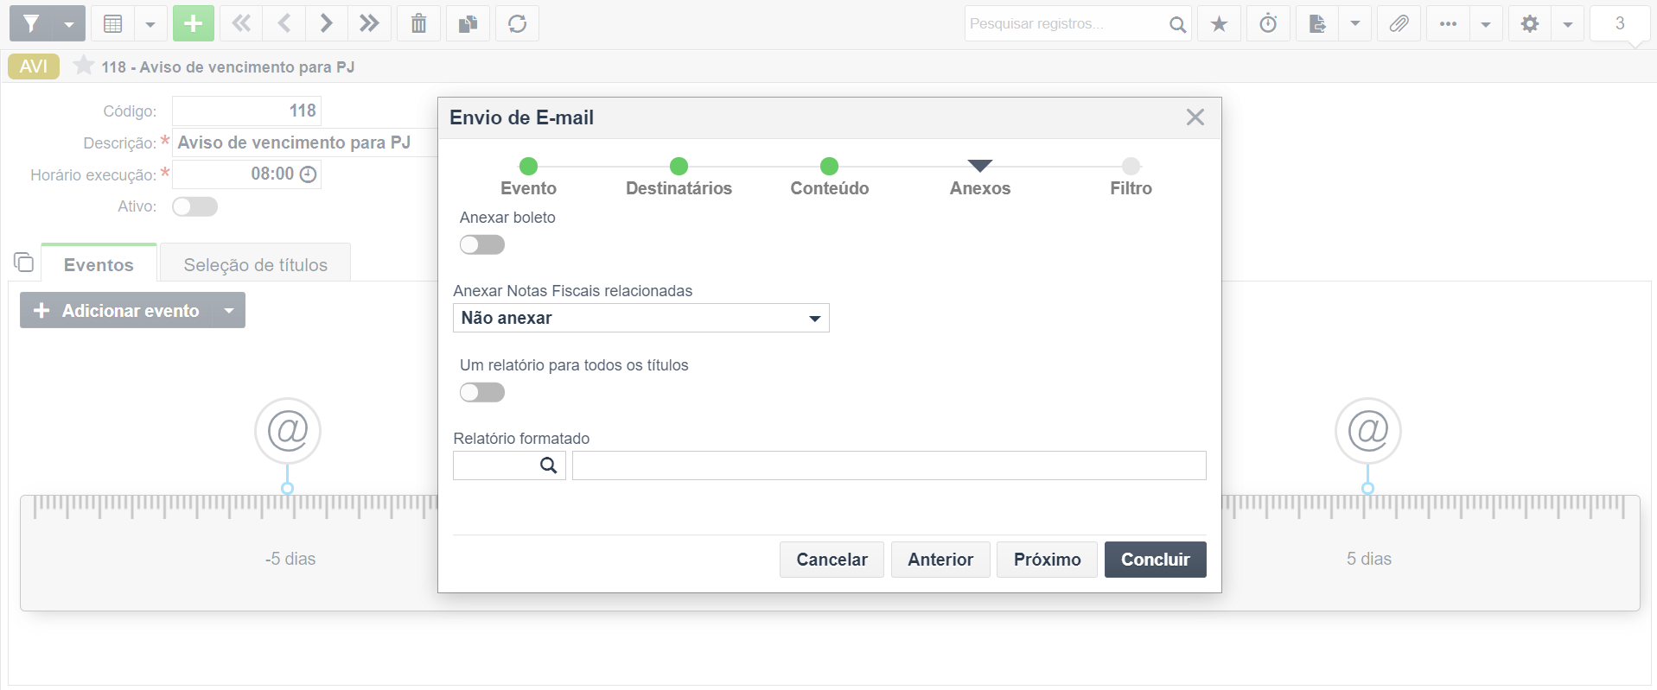Click the favorites star icon in toolbar

click(1219, 23)
